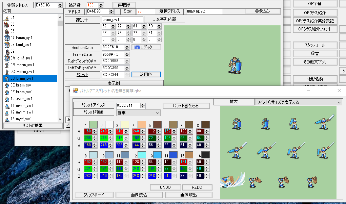Click the リストの拡張 button
The width and height of the screenshot is (346, 204).
[33, 126]
